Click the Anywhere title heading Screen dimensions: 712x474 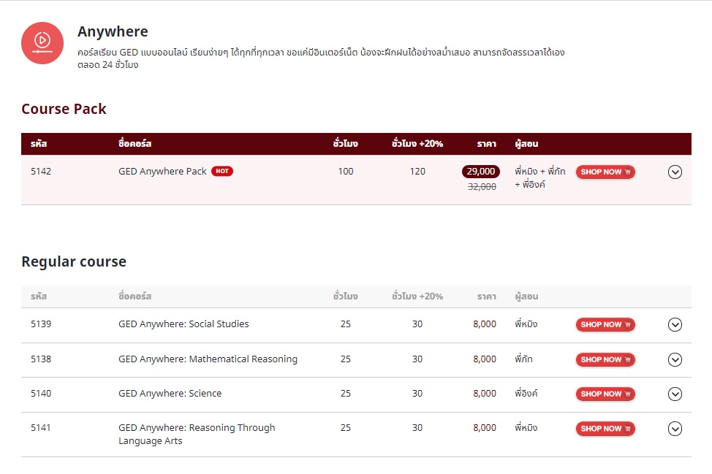pos(113,31)
